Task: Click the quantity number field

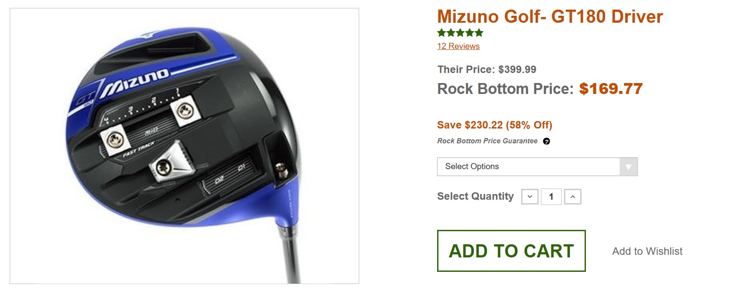Action: pos(551,197)
